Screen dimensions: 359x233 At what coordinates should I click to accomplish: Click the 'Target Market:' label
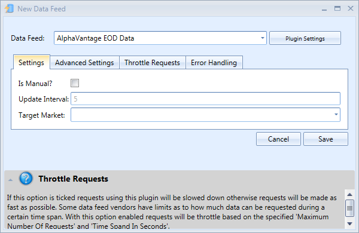click(42, 115)
